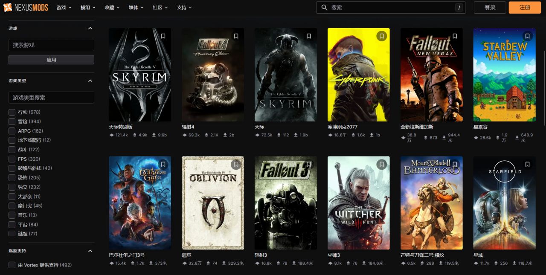Click the download icon under Skyrim Special Edition

coord(154,135)
